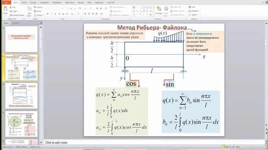
Task: Pick the star shape in shapes gallery
Action: pos(150,15)
